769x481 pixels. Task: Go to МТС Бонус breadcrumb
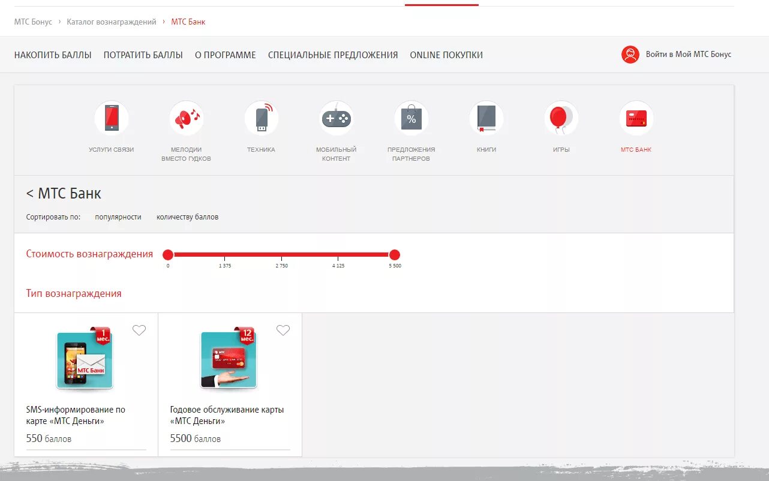click(x=34, y=22)
